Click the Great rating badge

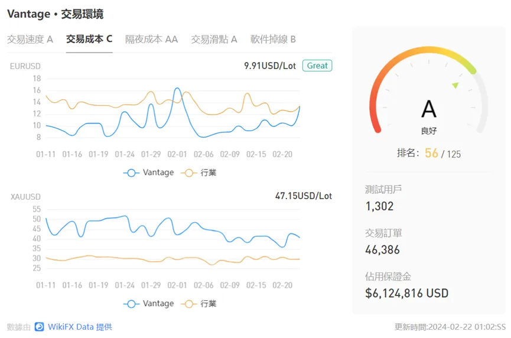point(317,66)
